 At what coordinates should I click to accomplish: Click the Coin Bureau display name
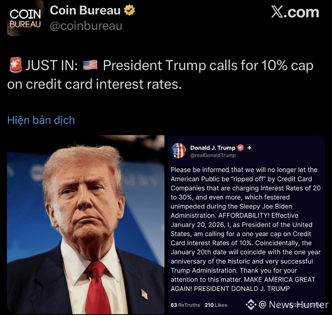[85, 10]
